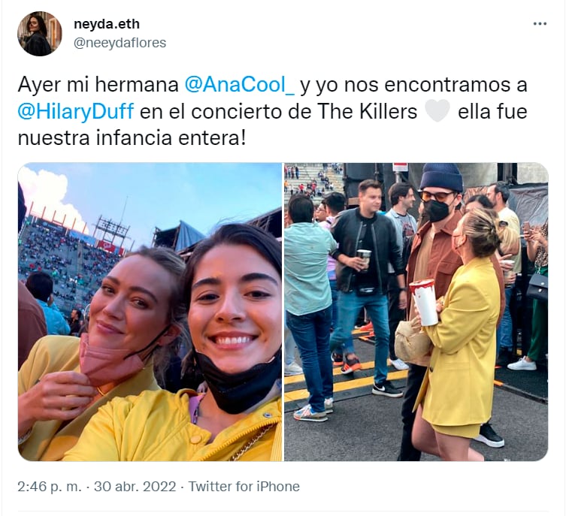566x516 pixels.
Task: Open the neyda.eth display name
Action: pos(107,24)
